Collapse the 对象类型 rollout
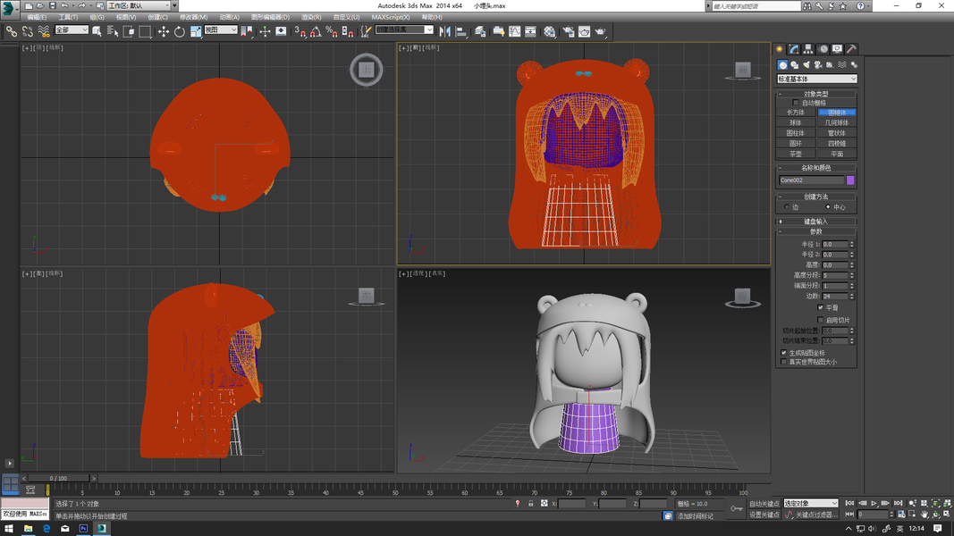Image resolution: width=954 pixels, height=536 pixels. click(816, 94)
